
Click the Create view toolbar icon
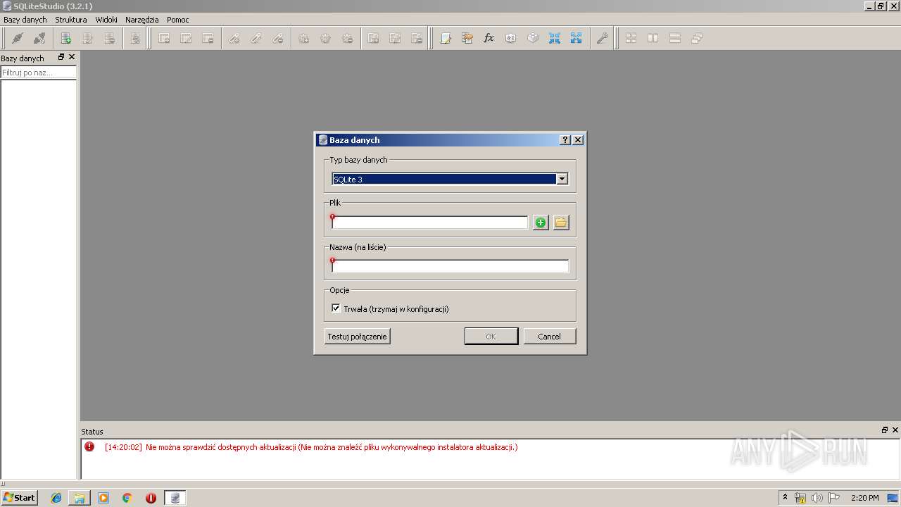[373, 39]
